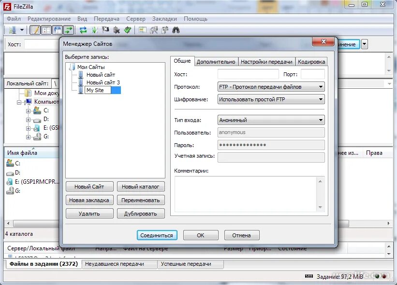Click the disconnect from server icon
Viewport: 397px width, 285px height.
tap(117, 30)
